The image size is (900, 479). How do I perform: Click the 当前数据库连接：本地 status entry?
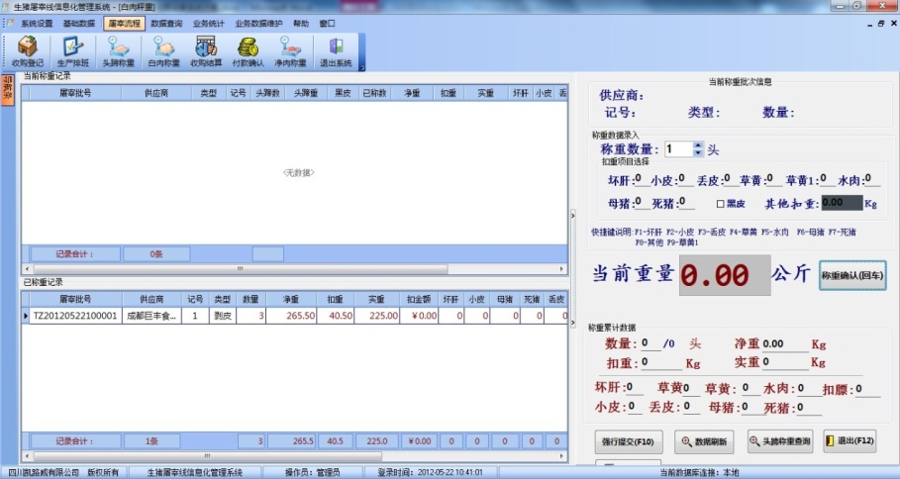tap(699, 473)
